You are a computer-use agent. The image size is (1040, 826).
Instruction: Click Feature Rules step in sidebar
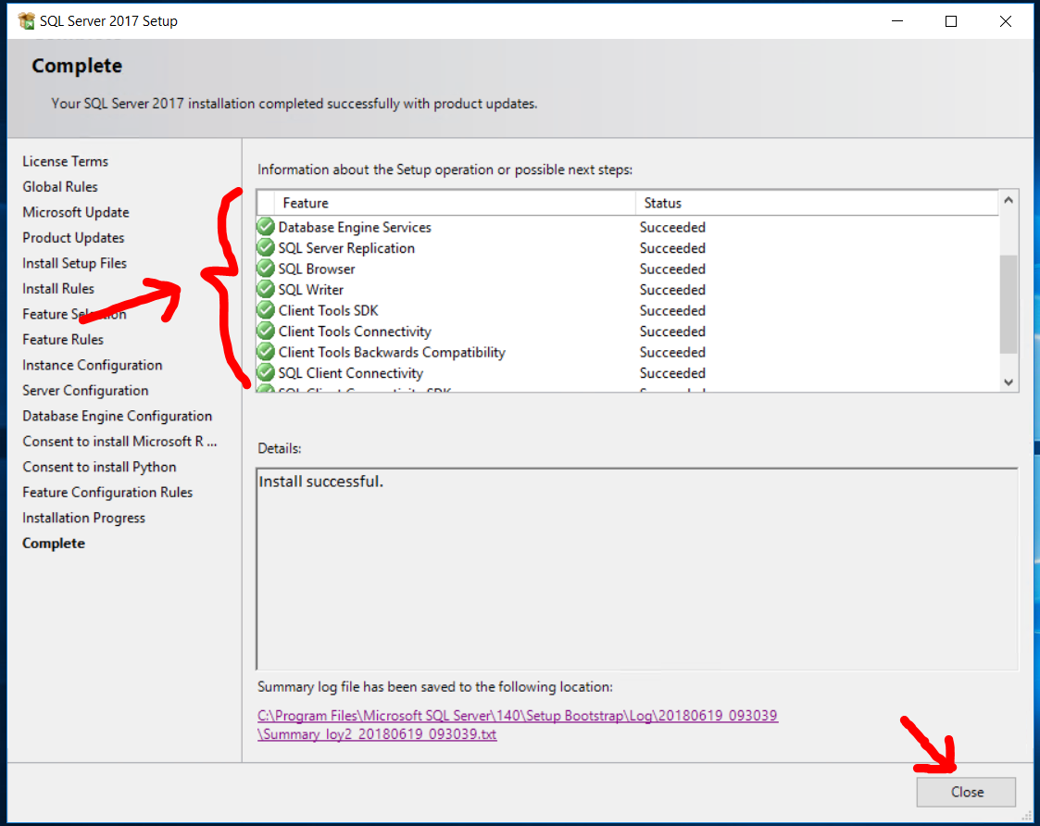tap(63, 339)
